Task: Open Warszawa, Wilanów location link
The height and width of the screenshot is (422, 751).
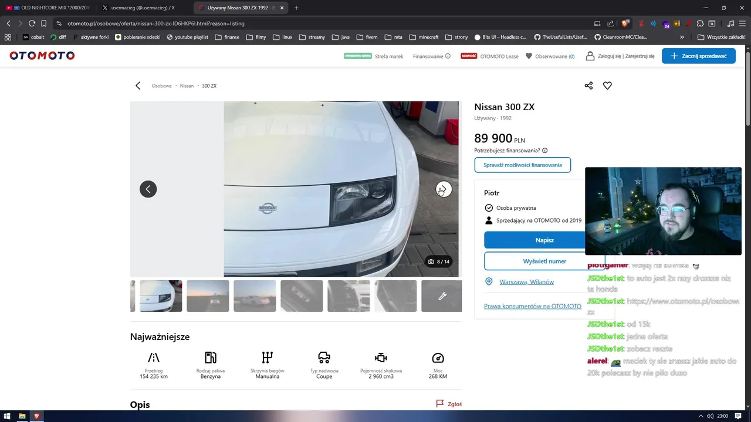Action: tap(526, 282)
